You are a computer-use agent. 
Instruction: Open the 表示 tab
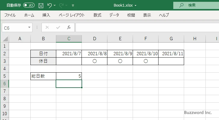tap(147, 15)
